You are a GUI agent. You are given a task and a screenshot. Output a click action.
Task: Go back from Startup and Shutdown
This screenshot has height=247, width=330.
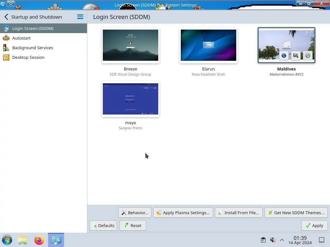(6, 17)
